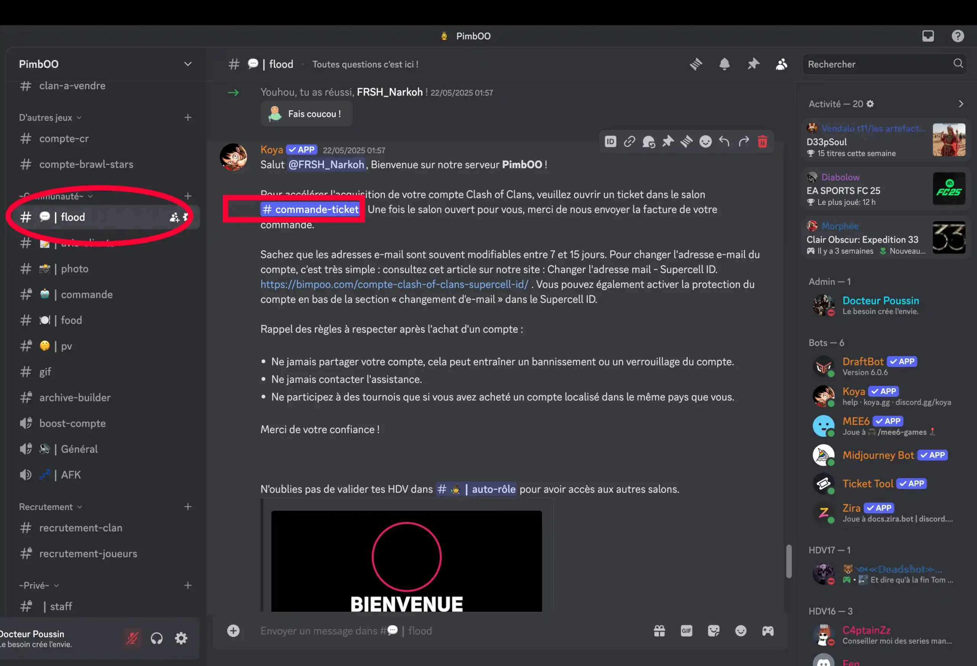Follow auto-rôle channel mention
977x666 pixels.
[x=476, y=489]
